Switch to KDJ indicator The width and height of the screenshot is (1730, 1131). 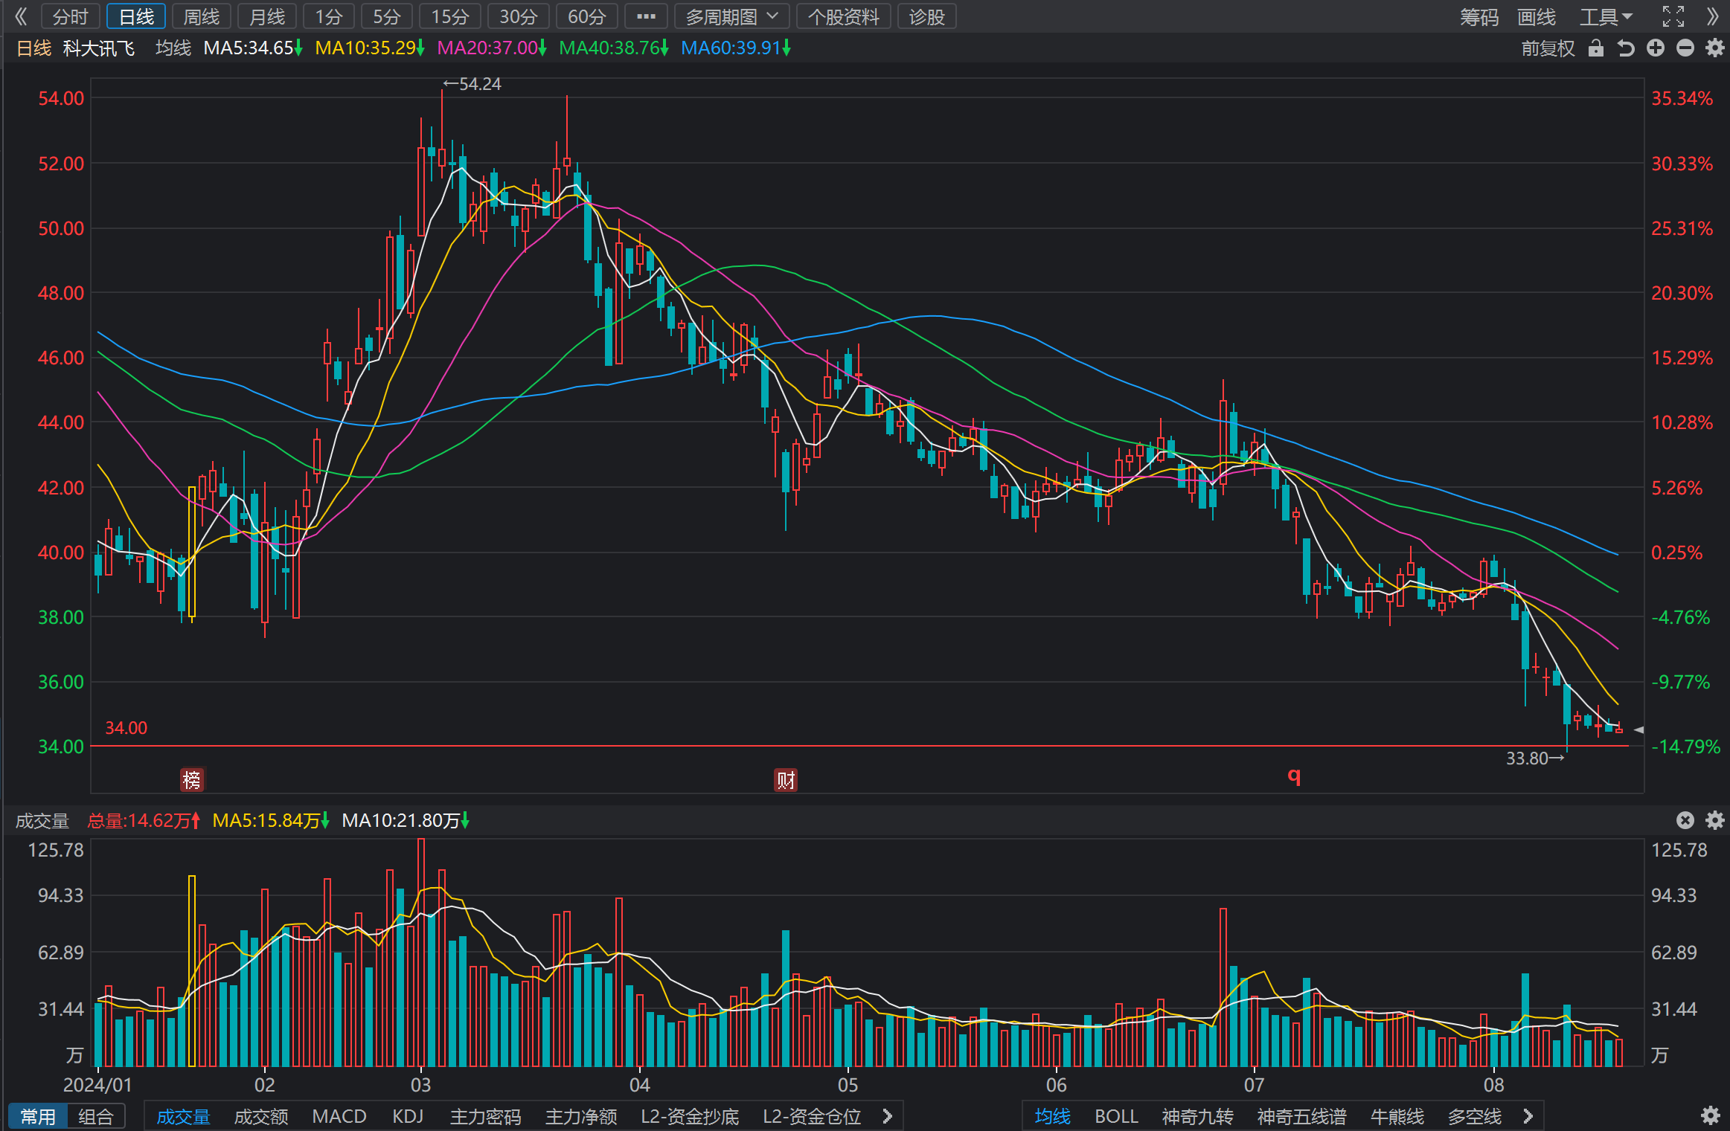tap(408, 1116)
